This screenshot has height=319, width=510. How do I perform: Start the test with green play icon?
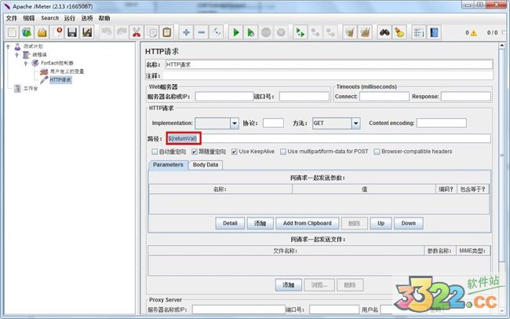pyautogui.click(x=236, y=32)
